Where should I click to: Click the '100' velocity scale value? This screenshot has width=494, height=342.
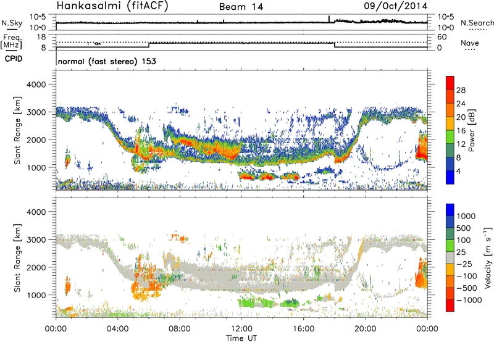464,240
